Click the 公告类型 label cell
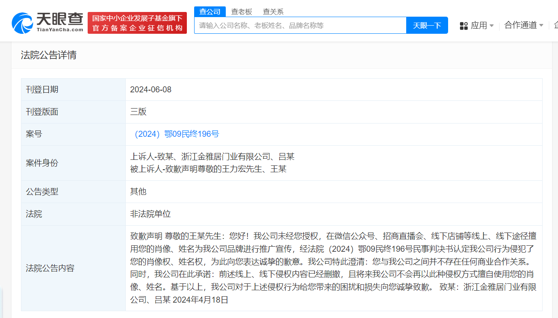The height and width of the screenshot is (318, 558). (x=73, y=191)
